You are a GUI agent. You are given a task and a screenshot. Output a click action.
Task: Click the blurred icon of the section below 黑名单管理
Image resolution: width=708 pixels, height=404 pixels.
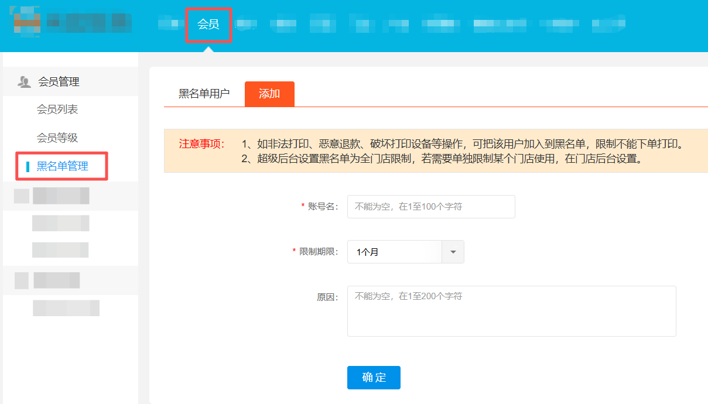(22, 196)
